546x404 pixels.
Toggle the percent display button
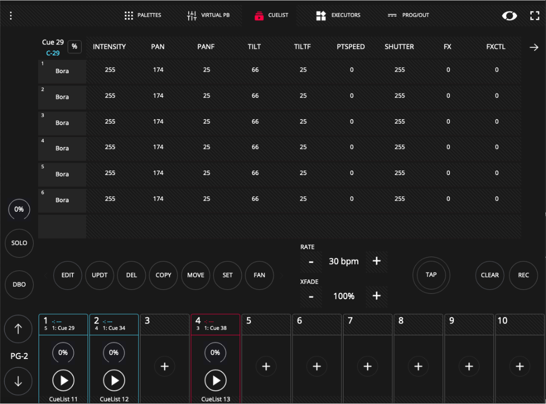(75, 46)
